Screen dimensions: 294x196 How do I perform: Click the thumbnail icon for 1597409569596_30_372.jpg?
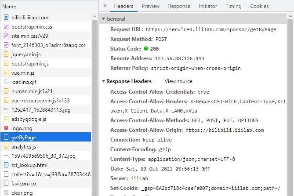click(x=6, y=156)
